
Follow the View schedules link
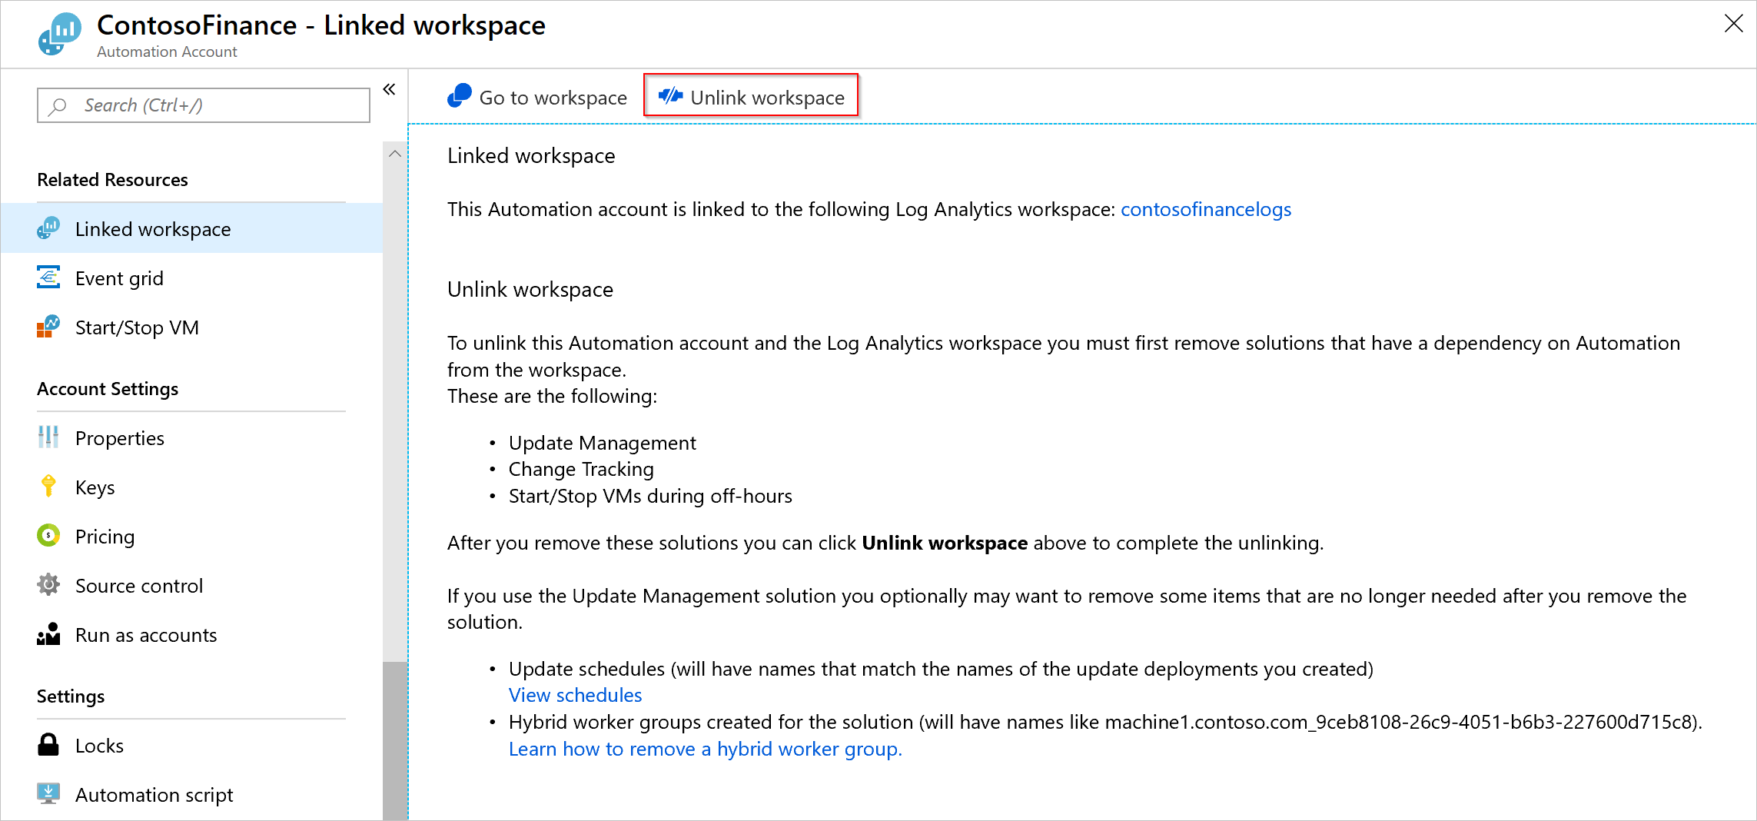(x=575, y=695)
